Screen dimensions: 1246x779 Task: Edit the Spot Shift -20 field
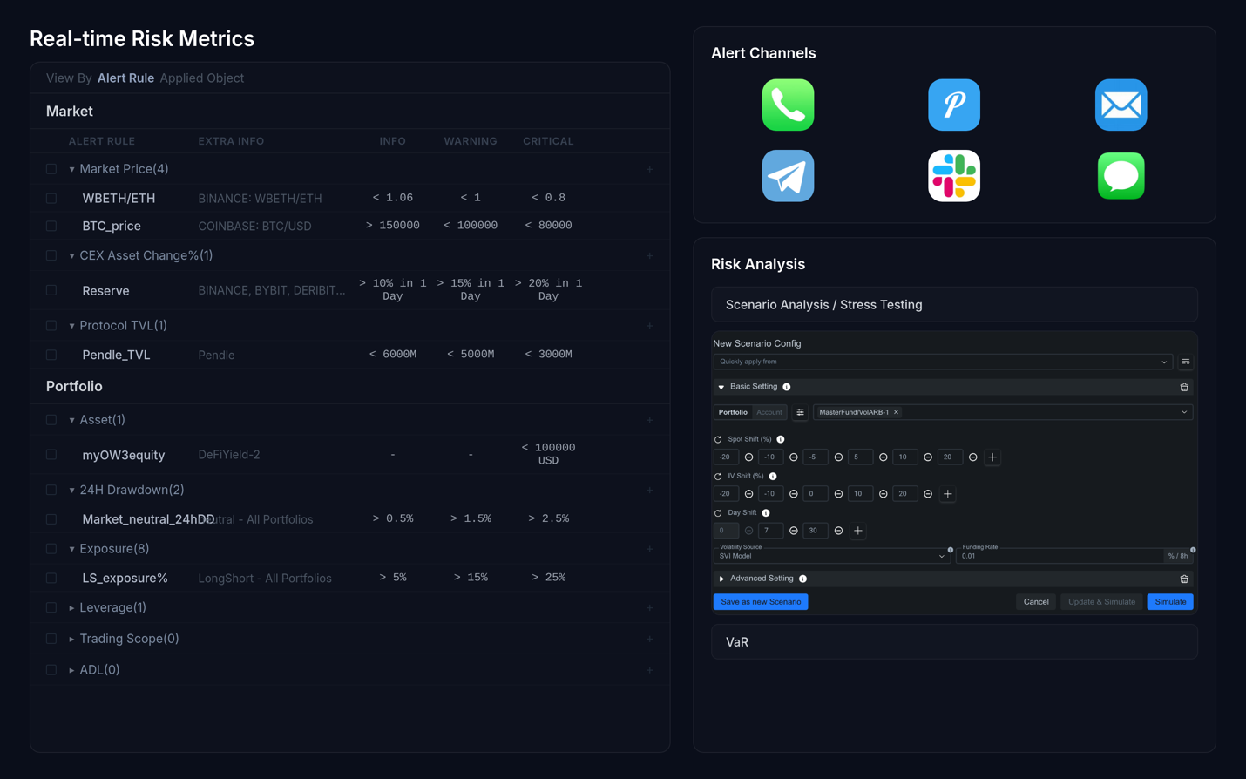click(726, 457)
